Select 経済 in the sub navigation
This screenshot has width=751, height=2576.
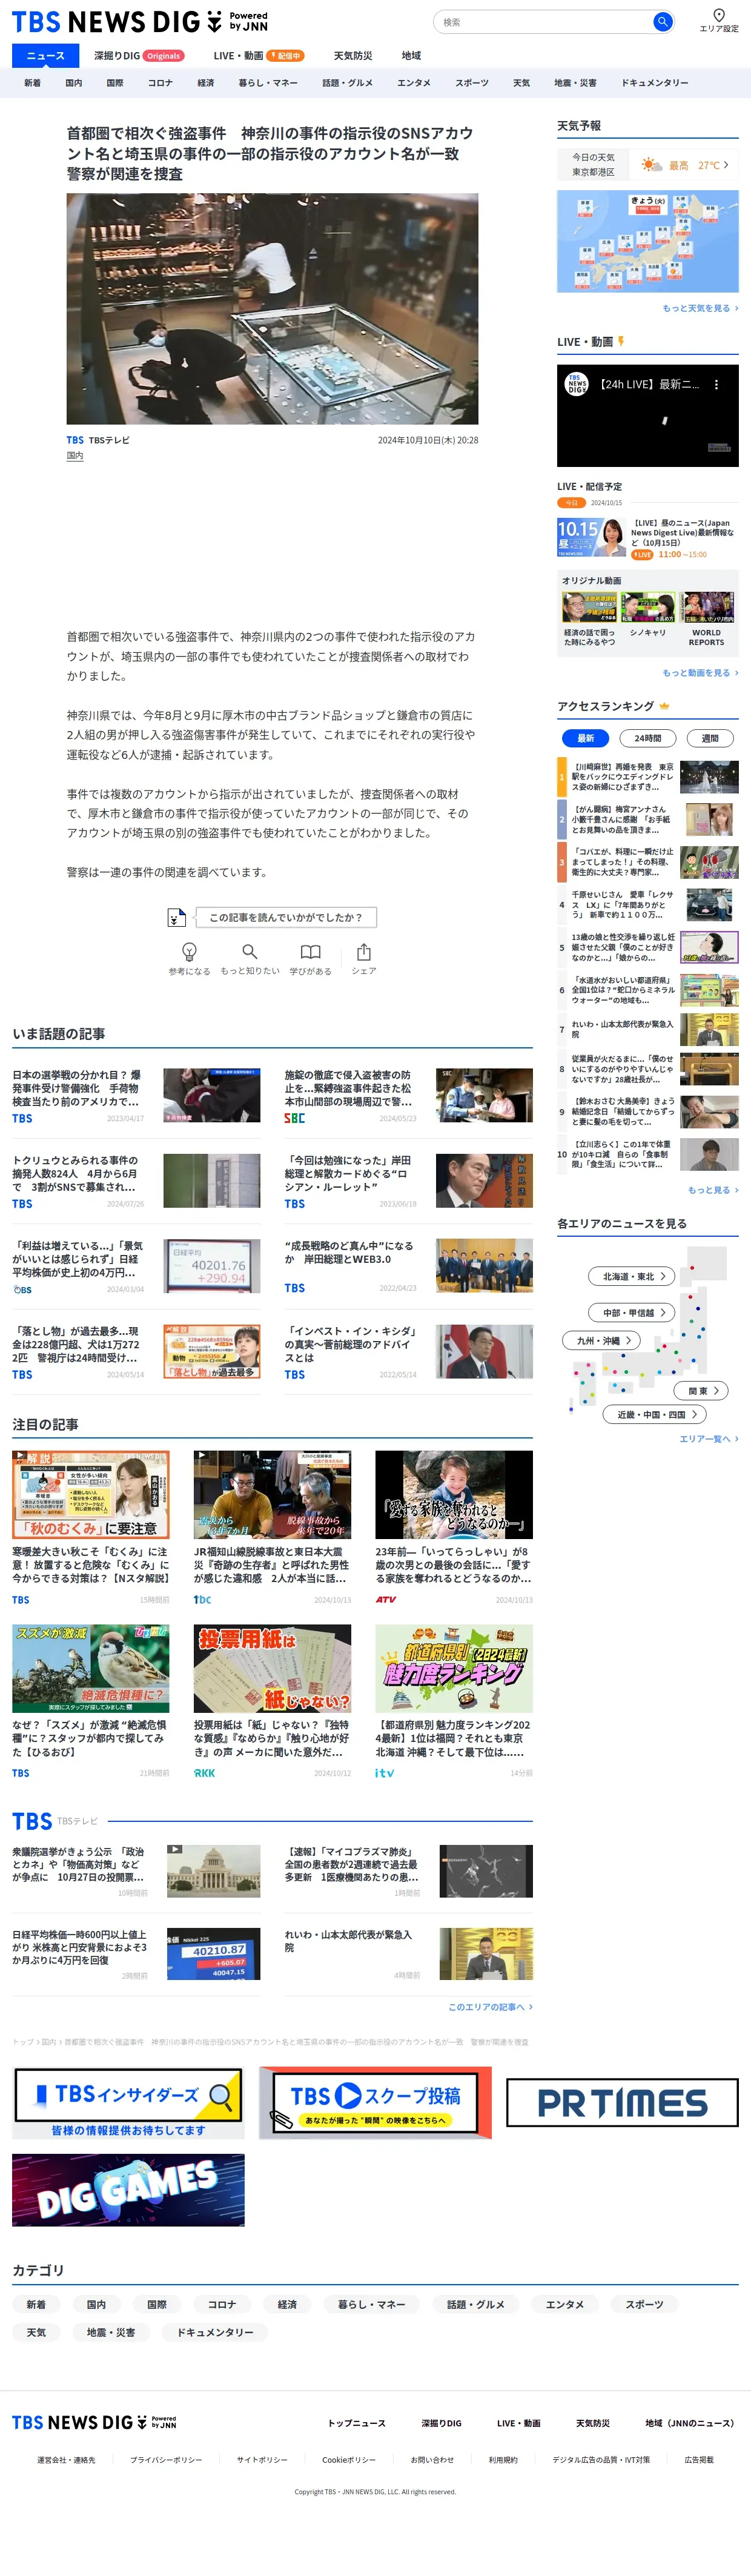point(206,83)
